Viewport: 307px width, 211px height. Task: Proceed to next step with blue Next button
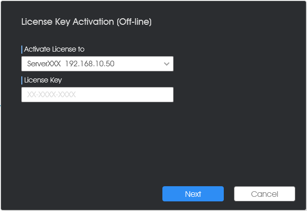click(193, 194)
